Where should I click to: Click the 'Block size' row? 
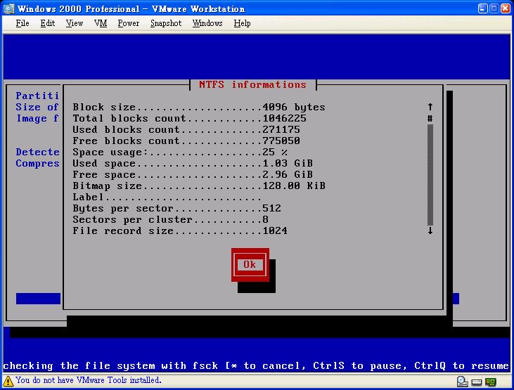coord(199,108)
